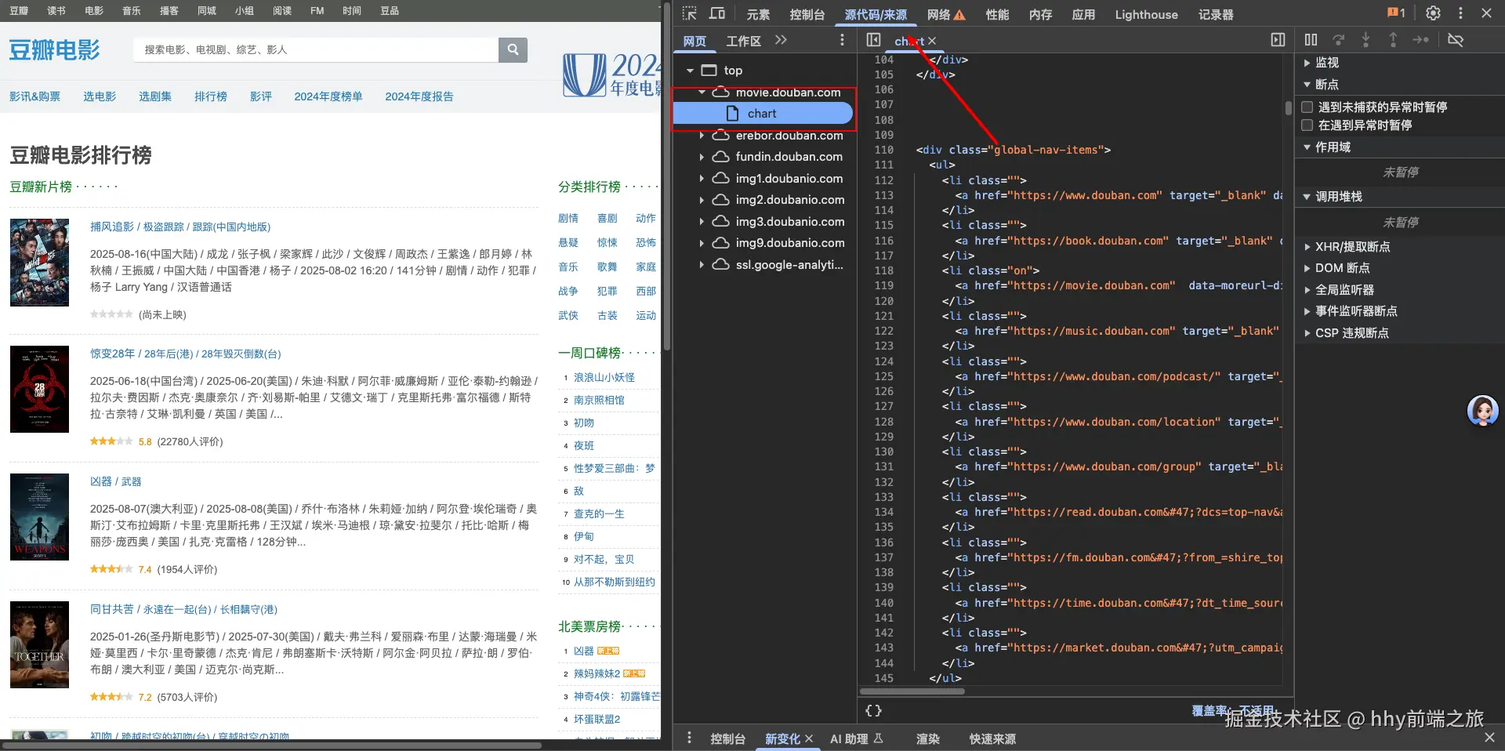Pause script execution
The height and width of the screenshot is (751, 1505).
(1311, 40)
